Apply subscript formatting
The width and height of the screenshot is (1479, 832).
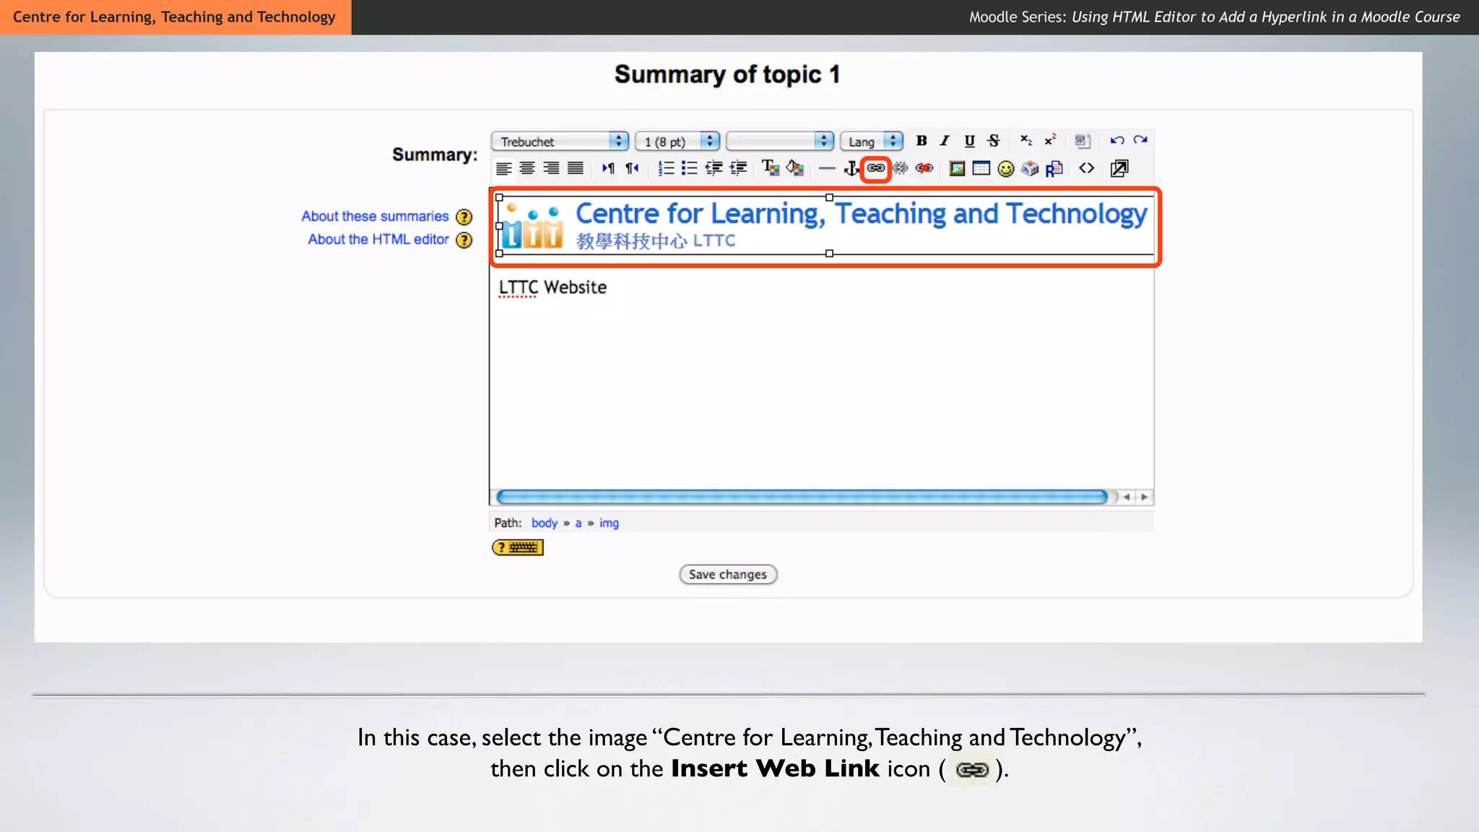1025,141
